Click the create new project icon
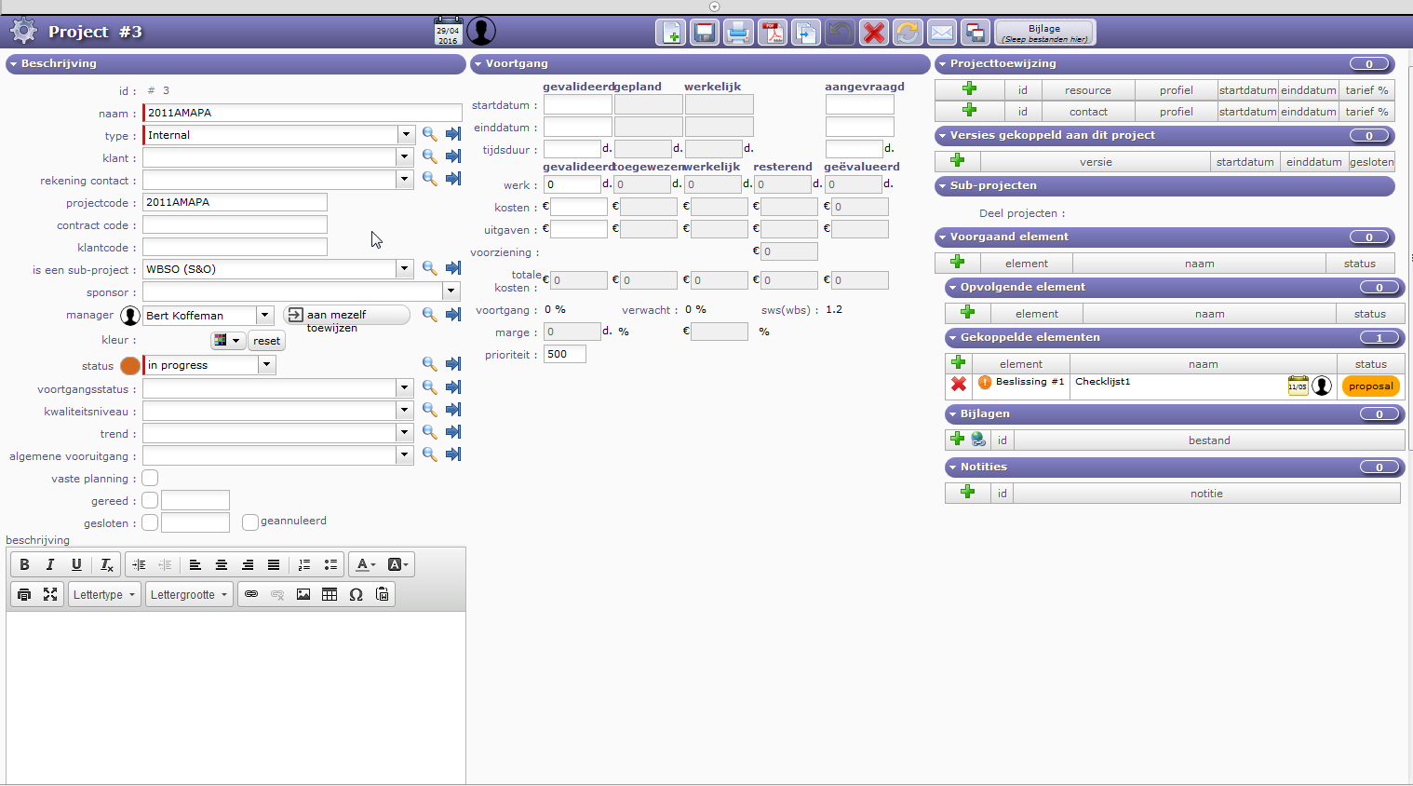 tap(670, 33)
